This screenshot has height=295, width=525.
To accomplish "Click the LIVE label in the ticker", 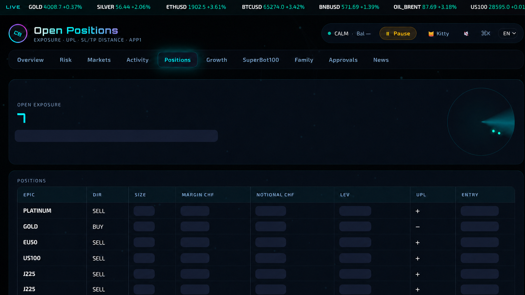I will pyautogui.click(x=13, y=7).
